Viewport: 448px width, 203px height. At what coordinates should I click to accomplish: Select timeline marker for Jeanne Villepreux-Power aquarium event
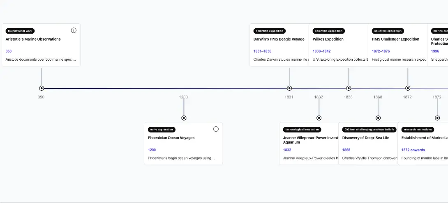(319, 118)
